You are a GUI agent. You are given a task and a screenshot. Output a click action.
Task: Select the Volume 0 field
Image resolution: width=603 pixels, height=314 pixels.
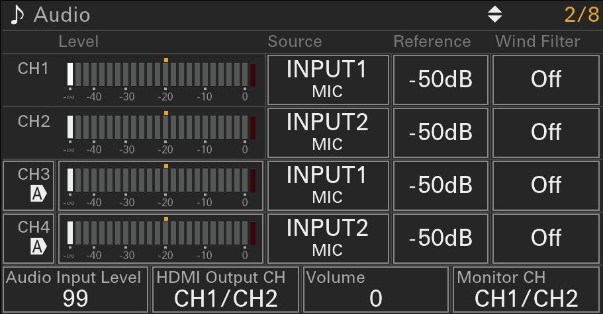pyautogui.click(x=375, y=290)
